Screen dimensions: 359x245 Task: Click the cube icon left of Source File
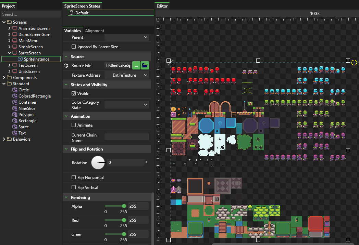(x=66, y=65)
